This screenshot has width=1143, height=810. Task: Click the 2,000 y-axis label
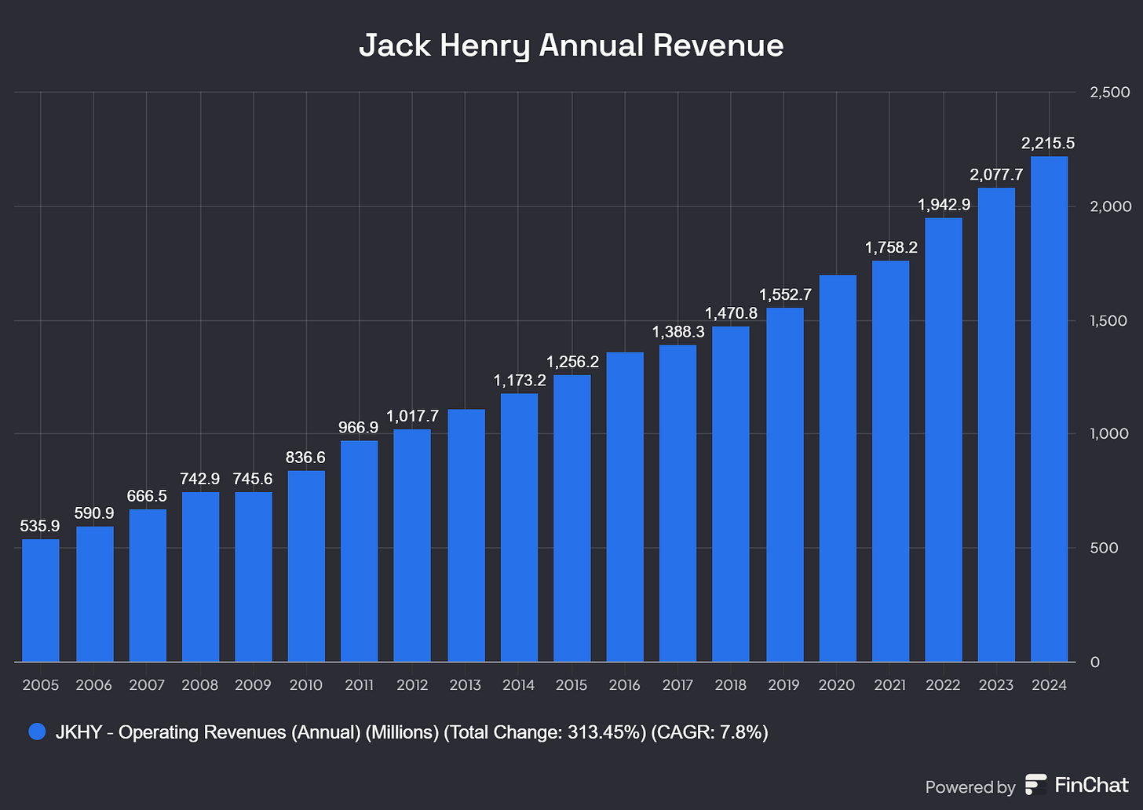tap(1110, 206)
